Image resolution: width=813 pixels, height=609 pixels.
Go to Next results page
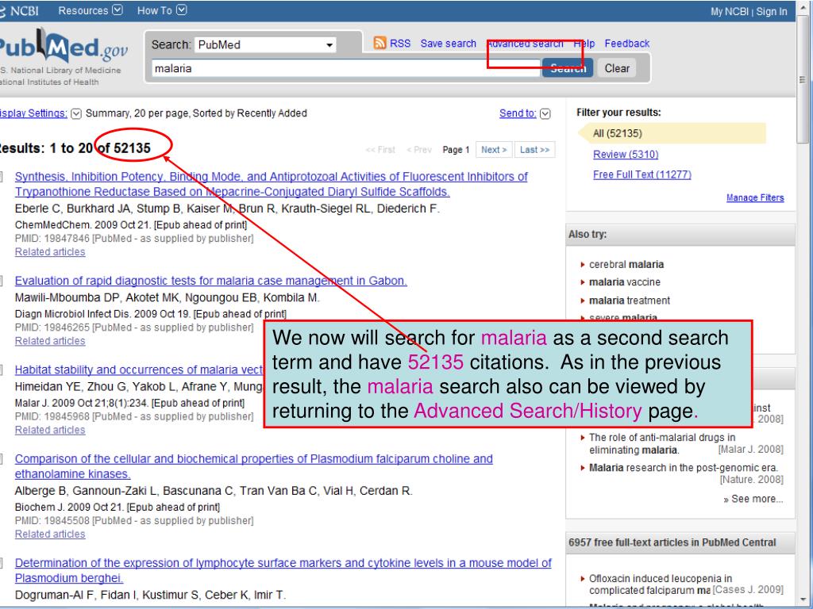pyautogui.click(x=494, y=150)
